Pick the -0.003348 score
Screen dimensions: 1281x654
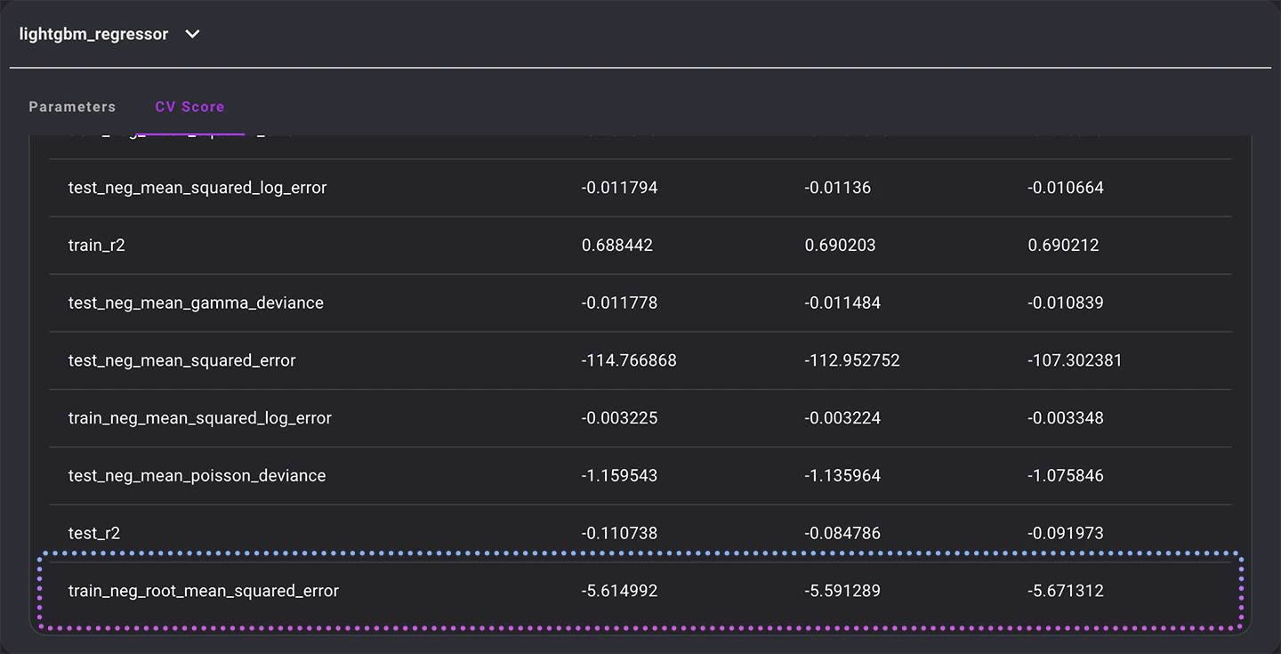(1066, 417)
